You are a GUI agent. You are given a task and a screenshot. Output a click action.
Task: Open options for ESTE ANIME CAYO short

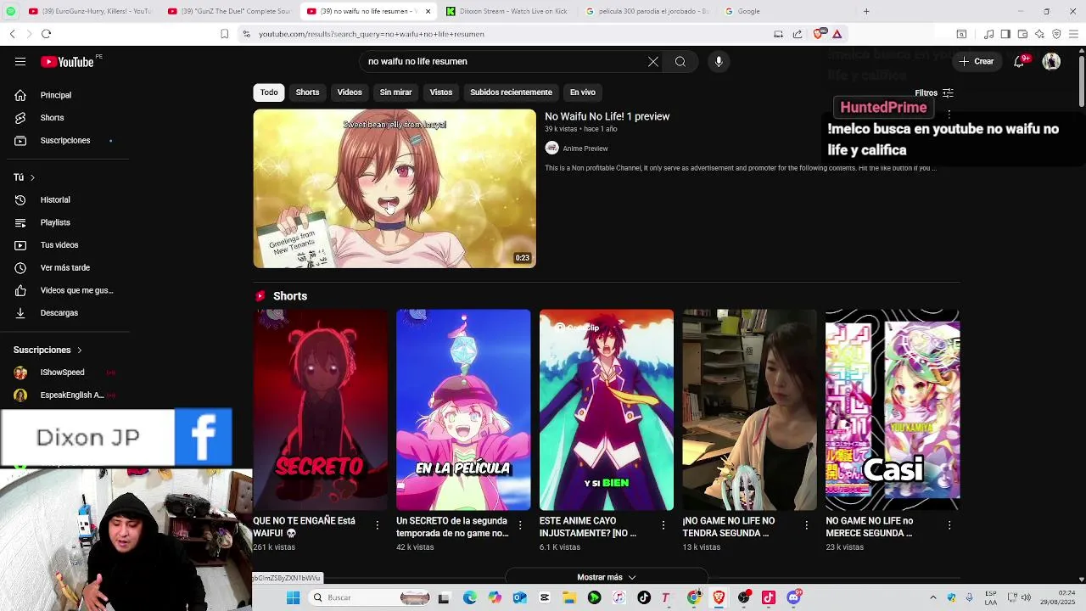663,525
